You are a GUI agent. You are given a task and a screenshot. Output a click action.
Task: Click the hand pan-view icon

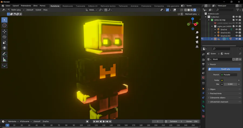[x=197, y=37]
